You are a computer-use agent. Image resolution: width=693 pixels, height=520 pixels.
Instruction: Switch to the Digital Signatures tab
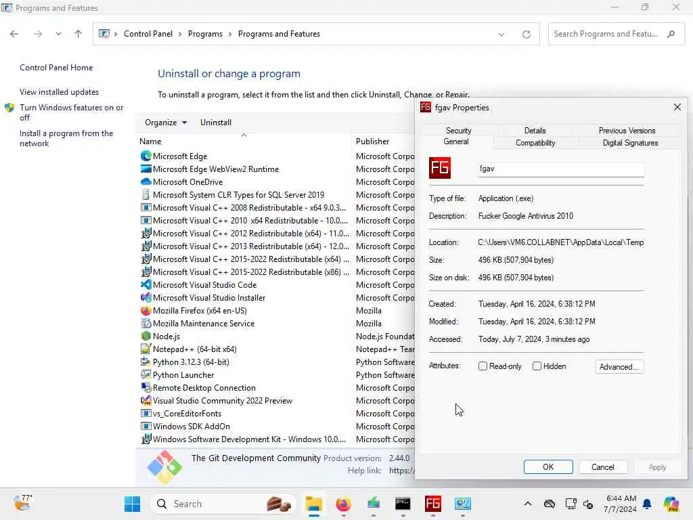click(x=630, y=143)
